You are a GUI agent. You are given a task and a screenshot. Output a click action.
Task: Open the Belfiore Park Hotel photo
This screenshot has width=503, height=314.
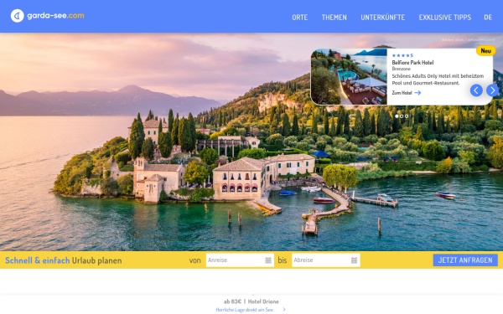tap(349, 76)
